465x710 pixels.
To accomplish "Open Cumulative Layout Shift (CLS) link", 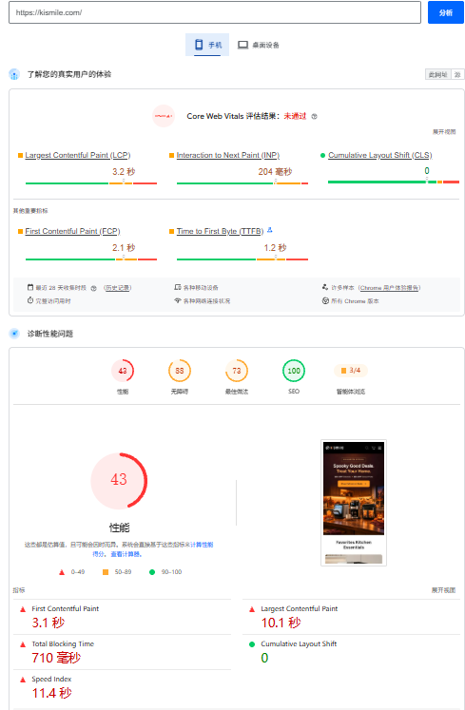I will pos(379,155).
